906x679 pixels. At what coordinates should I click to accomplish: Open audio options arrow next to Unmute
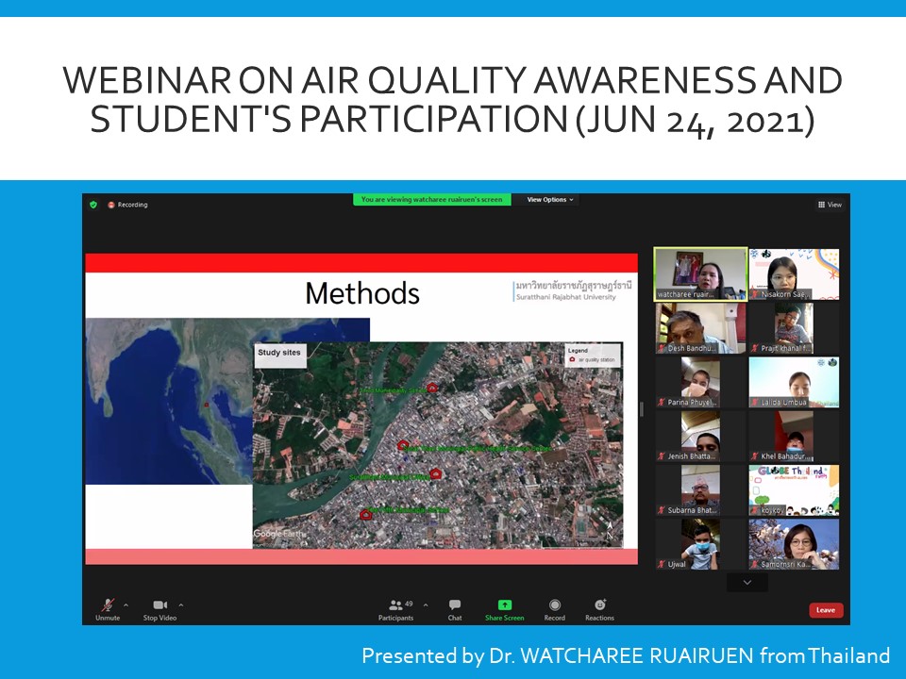[x=126, y=605]
